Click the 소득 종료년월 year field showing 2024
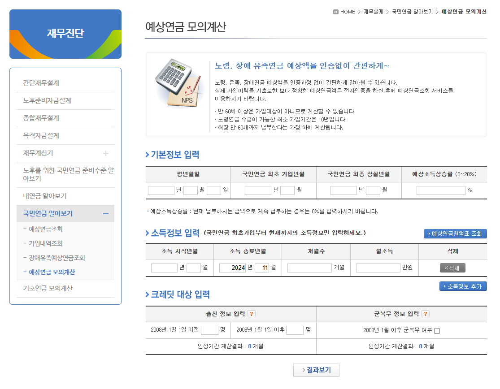The height and width of the screenshot is (389, 500). click(232, 268)
